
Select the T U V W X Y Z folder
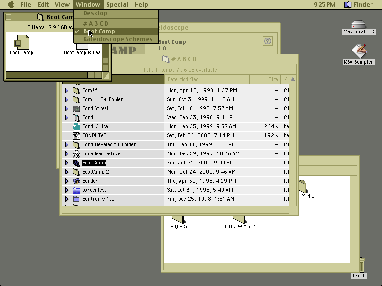240,220
